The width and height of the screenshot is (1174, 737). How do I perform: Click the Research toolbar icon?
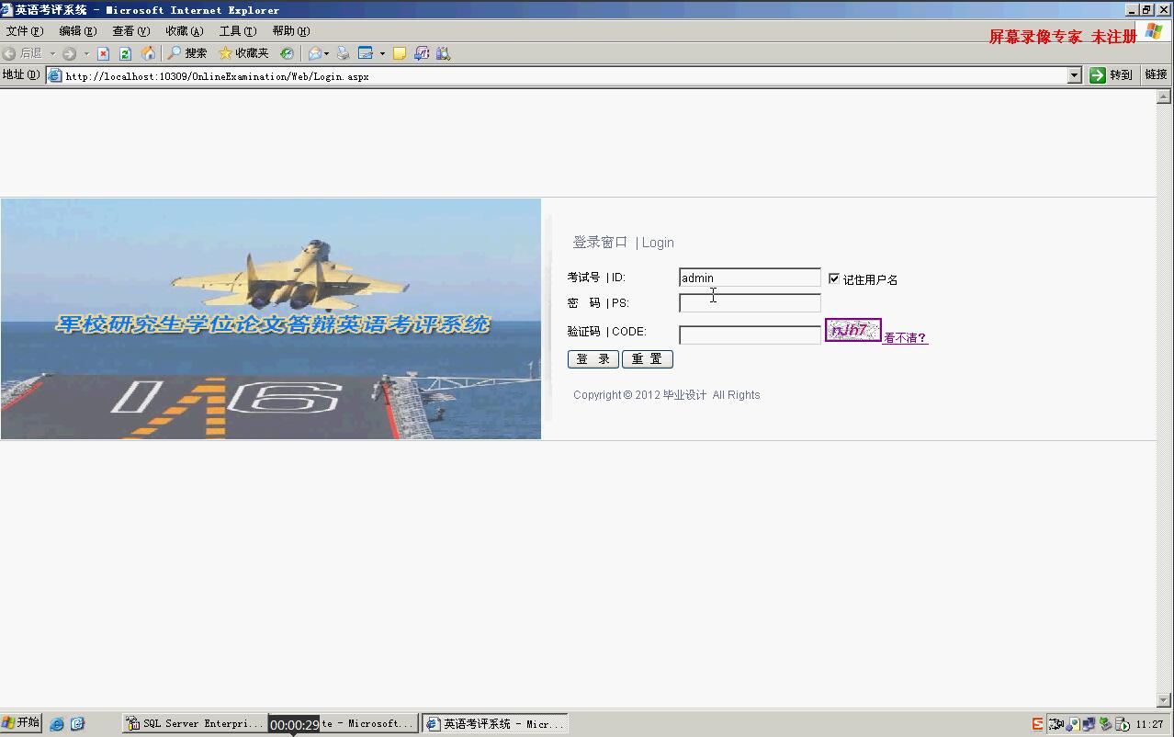click(422, 53)
